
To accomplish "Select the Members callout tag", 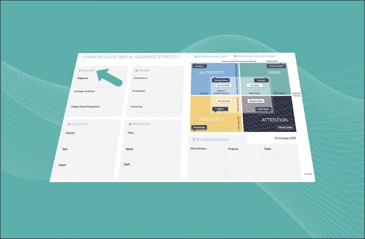I will (x=199, y=66).
